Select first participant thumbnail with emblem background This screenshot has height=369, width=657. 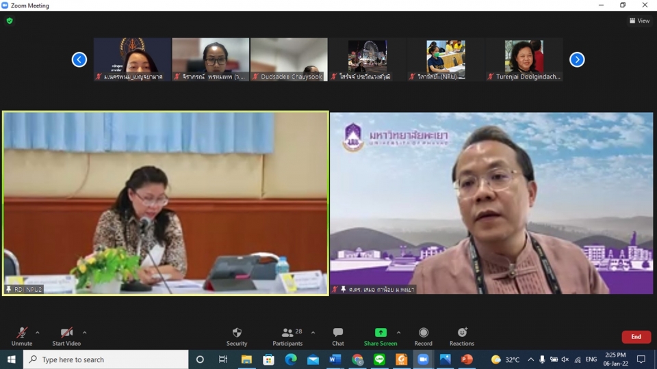pyautogui.click(x=132, y=59)
